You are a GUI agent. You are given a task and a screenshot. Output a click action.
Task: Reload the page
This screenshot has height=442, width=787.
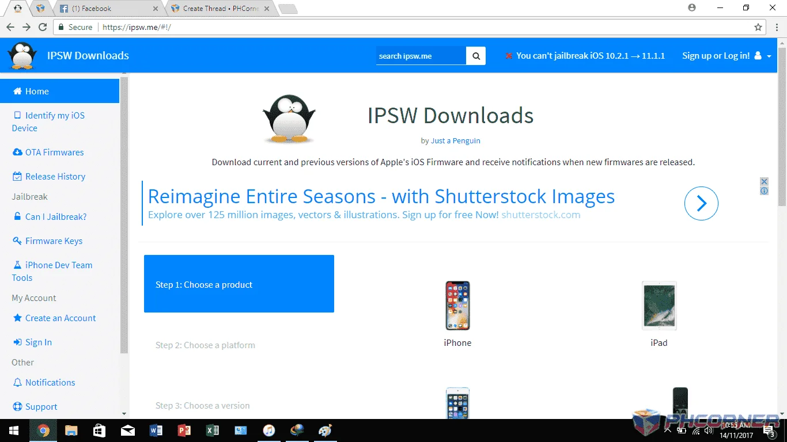(x=43, y=27)
